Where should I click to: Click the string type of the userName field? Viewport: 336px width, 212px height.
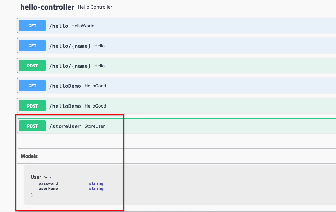(x=96, y=188)
